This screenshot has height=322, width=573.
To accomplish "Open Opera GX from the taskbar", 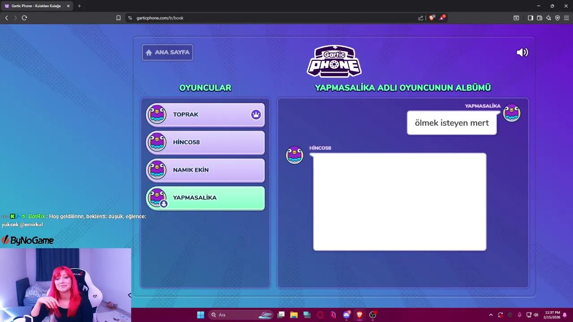I will point(320,315).
